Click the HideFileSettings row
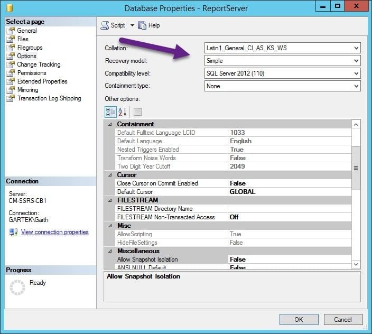Image resolution: width=372 pixels, height=334 pixels. [234, 243]
